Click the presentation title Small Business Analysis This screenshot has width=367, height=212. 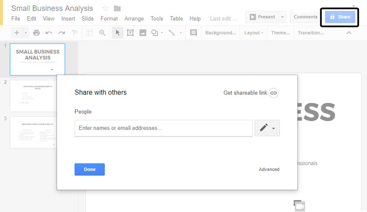(x=52, y=9)
